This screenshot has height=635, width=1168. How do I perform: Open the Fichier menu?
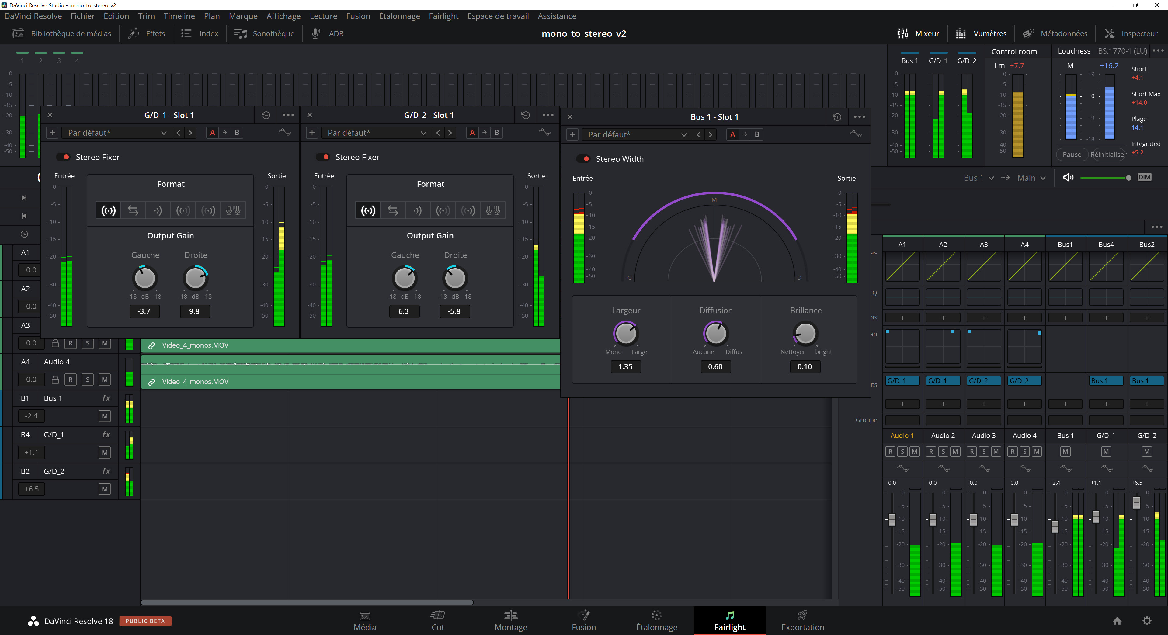pos(82,16)
